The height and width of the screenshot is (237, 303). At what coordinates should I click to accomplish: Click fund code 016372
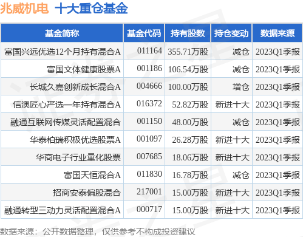click(149, 103)
